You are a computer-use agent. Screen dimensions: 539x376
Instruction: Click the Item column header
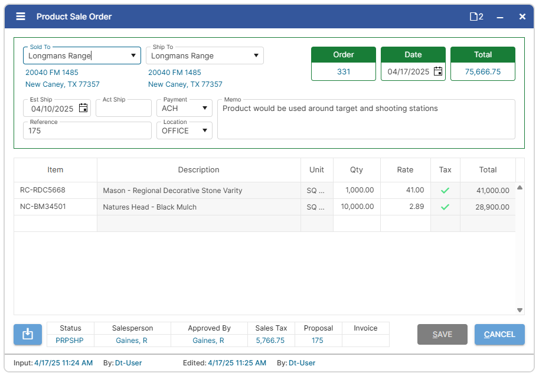(x=55, y=169)
